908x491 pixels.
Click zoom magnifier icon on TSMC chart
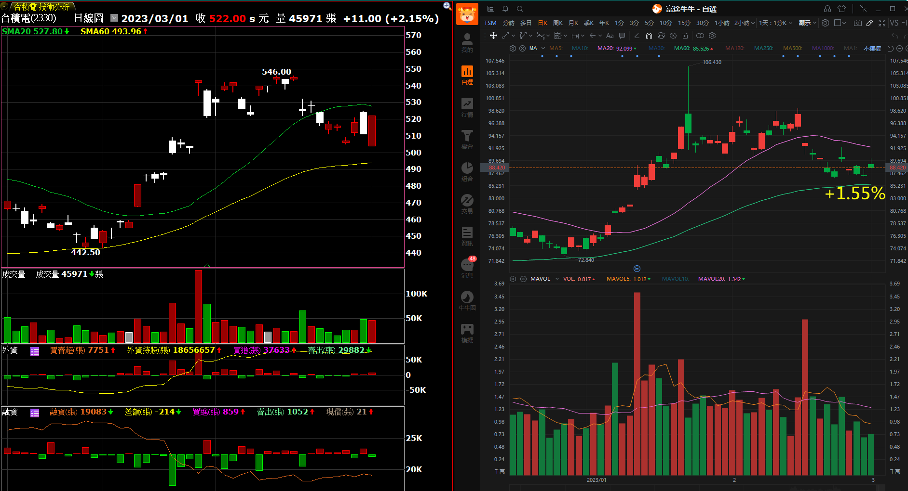[447, 6]
